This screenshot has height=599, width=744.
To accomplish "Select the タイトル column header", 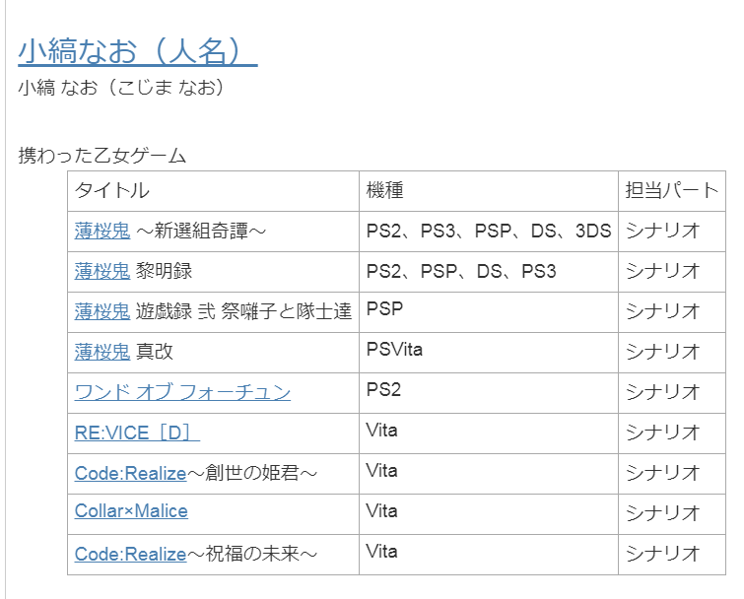I will click(213, 191).
